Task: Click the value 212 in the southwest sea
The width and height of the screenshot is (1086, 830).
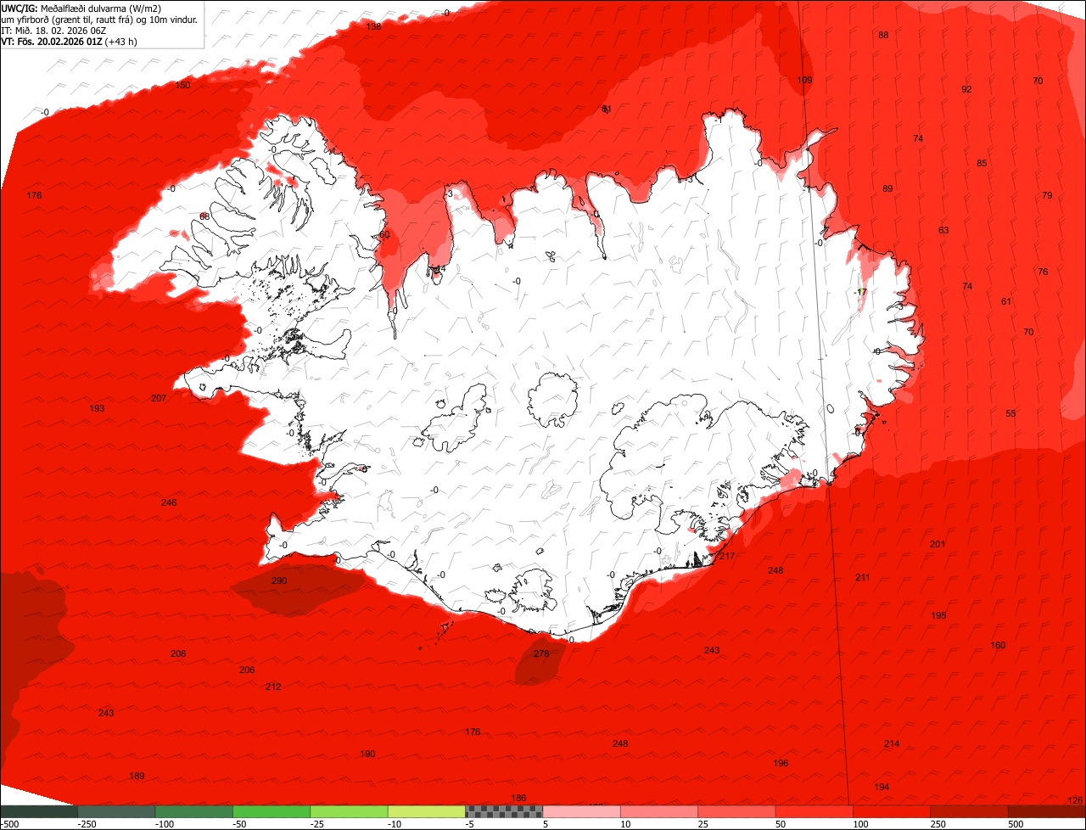Action: point(273,687)
